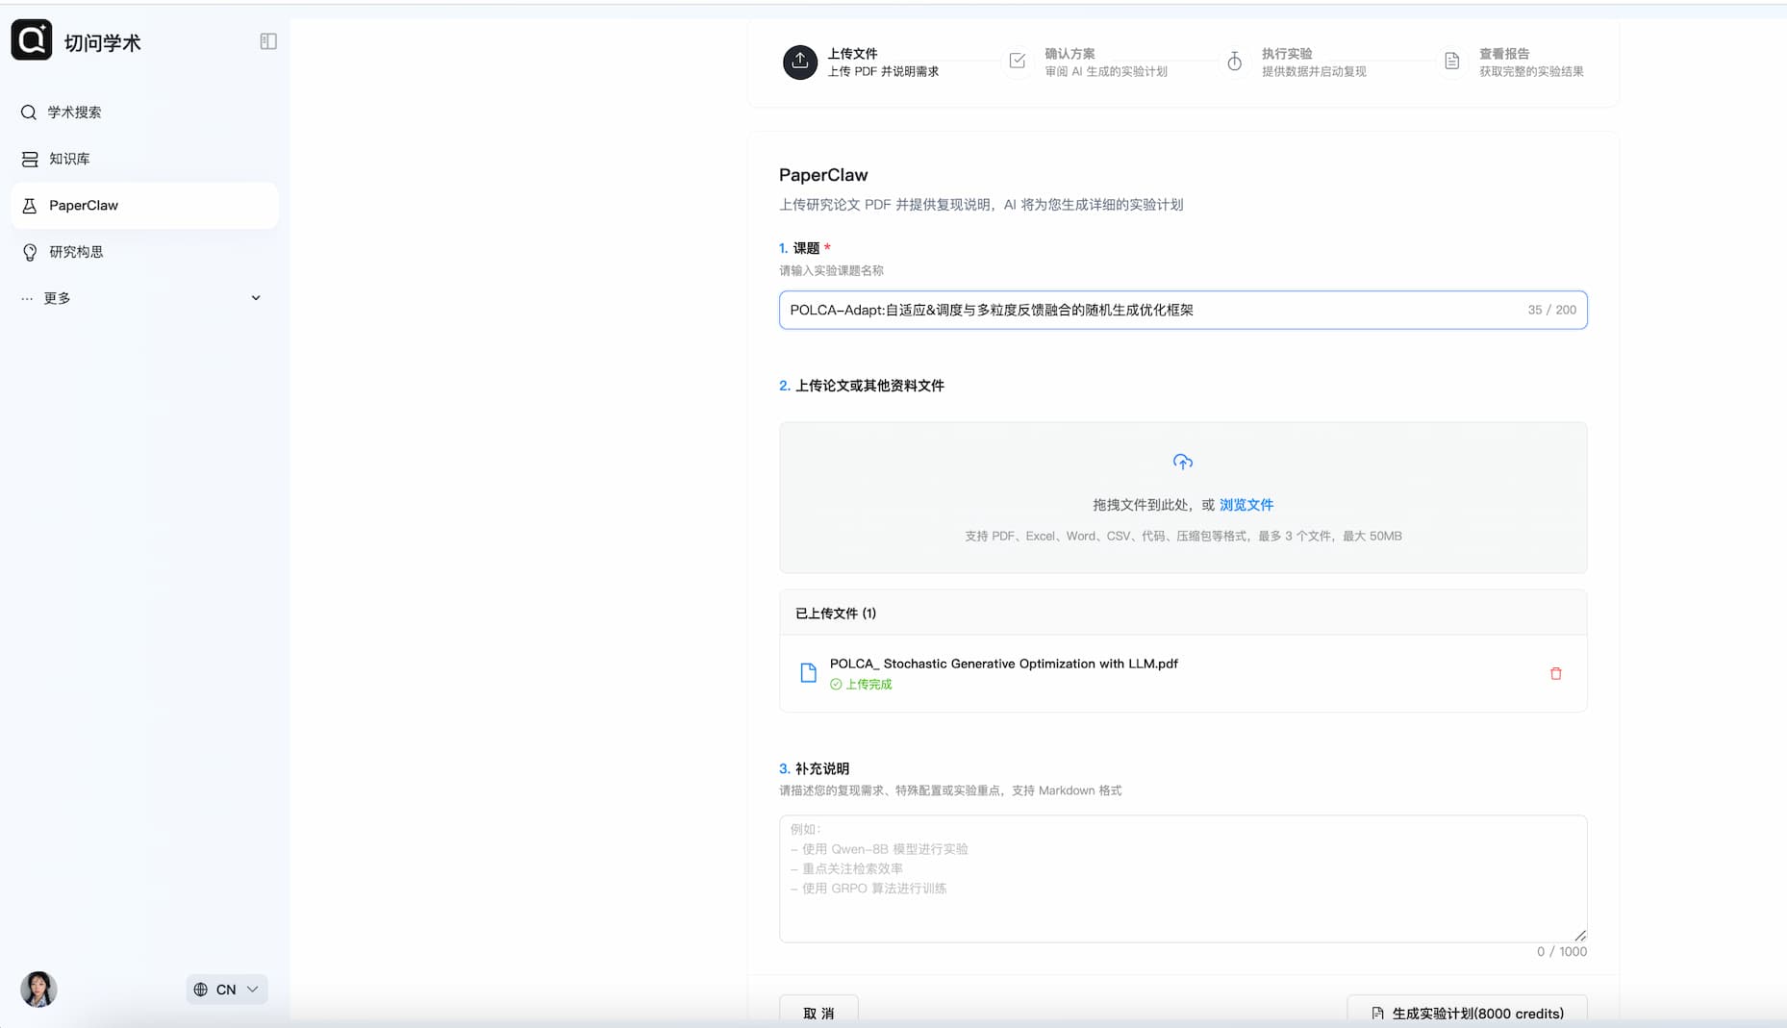Click the 研究构思 lightbulb icon
Screen dimensions: 1787x1028
point(30,252)
